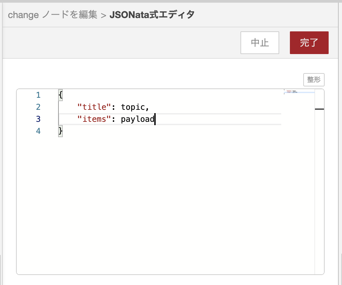The image size is (342, 285).
Task: Click the word topic in the expression
Action: coord(133,107)
